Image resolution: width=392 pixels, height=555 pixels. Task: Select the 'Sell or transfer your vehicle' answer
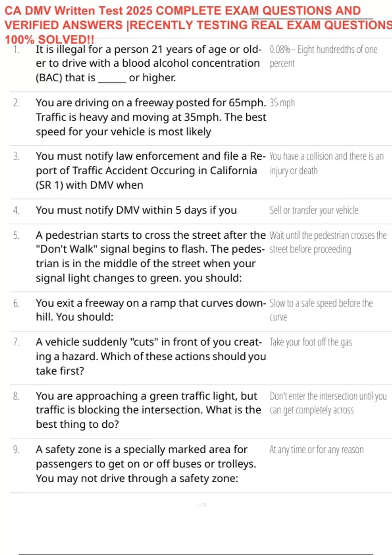coord(314,210)
